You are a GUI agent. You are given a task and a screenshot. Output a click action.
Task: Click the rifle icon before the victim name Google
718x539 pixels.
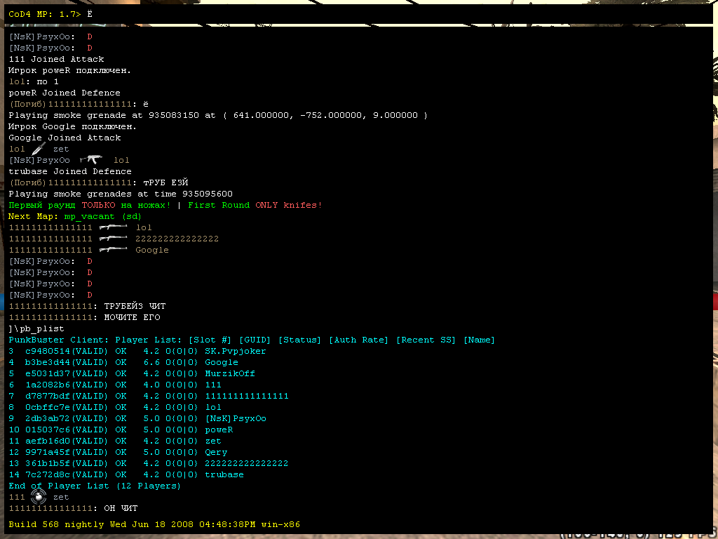pos(113,249)
